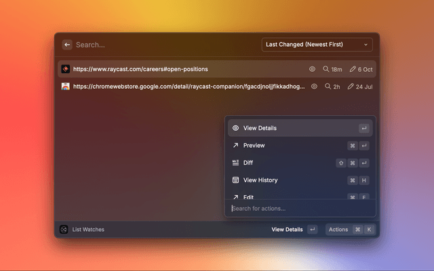Click the pencil icon beside 6 Oct

(x=353, y=69)
